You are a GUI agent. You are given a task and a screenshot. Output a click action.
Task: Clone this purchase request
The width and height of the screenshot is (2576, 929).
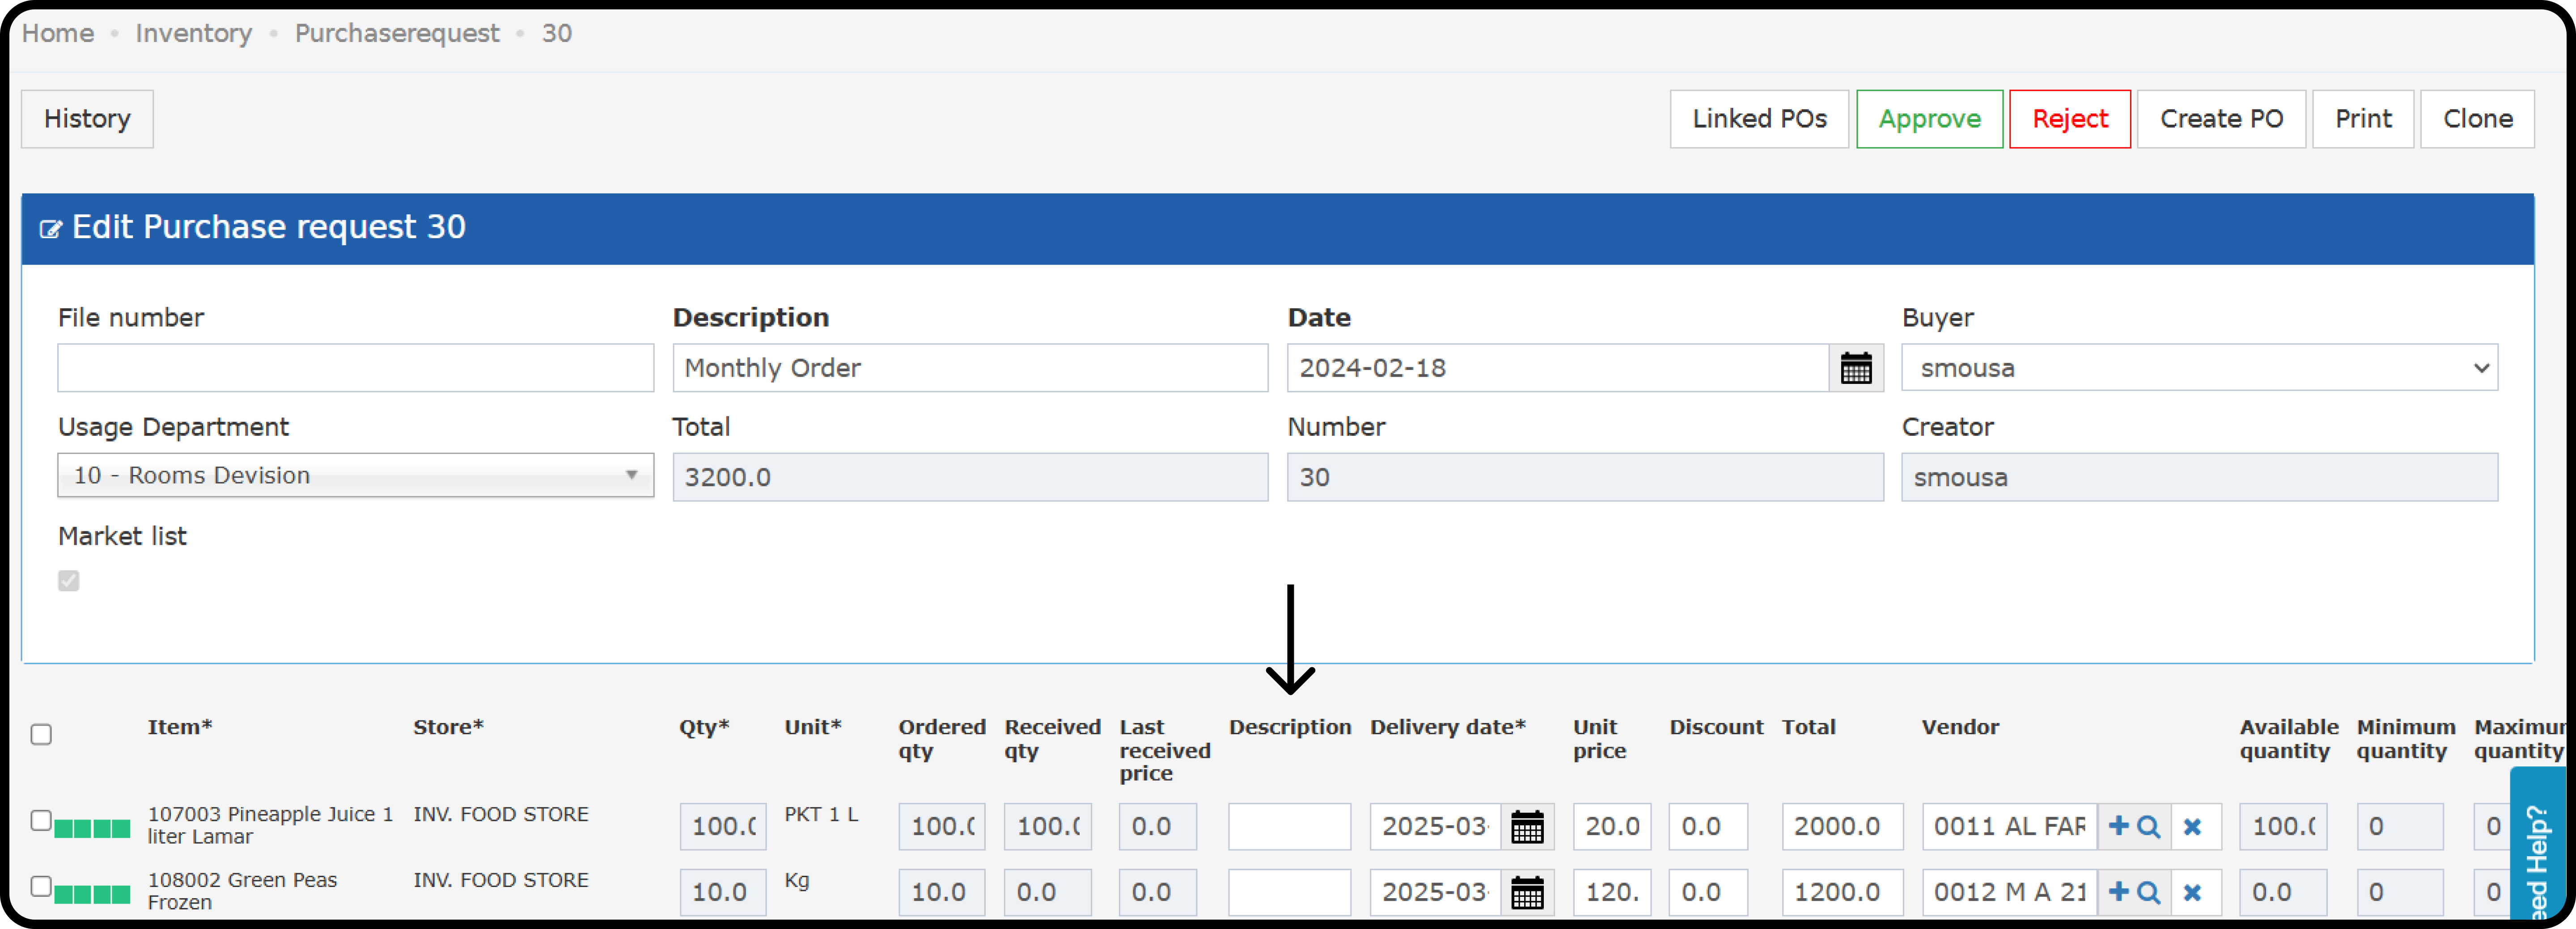click(2477, 119)
